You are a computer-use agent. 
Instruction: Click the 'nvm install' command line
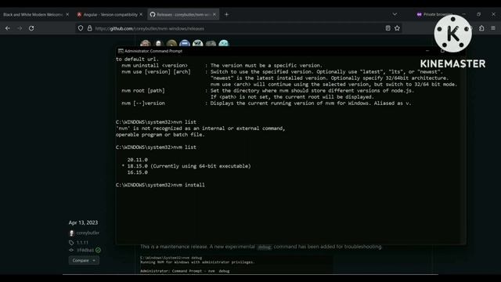pos(160,185)
